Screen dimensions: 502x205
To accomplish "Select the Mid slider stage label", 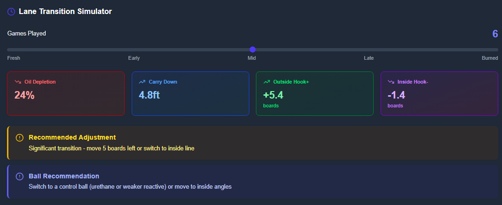I will click(252, 58).
